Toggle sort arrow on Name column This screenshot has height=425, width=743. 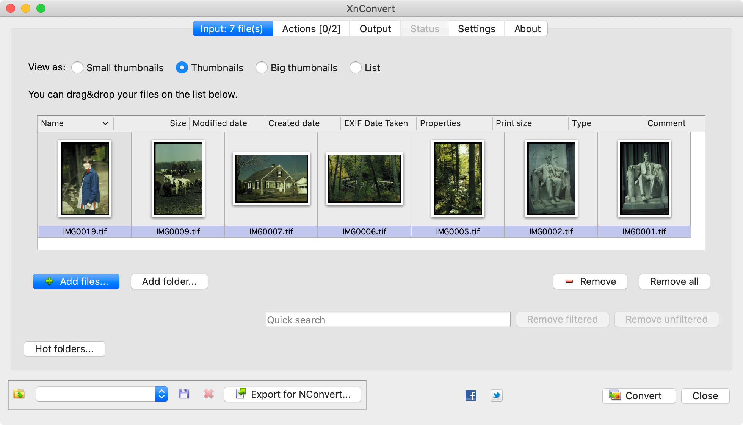(105, 123)
